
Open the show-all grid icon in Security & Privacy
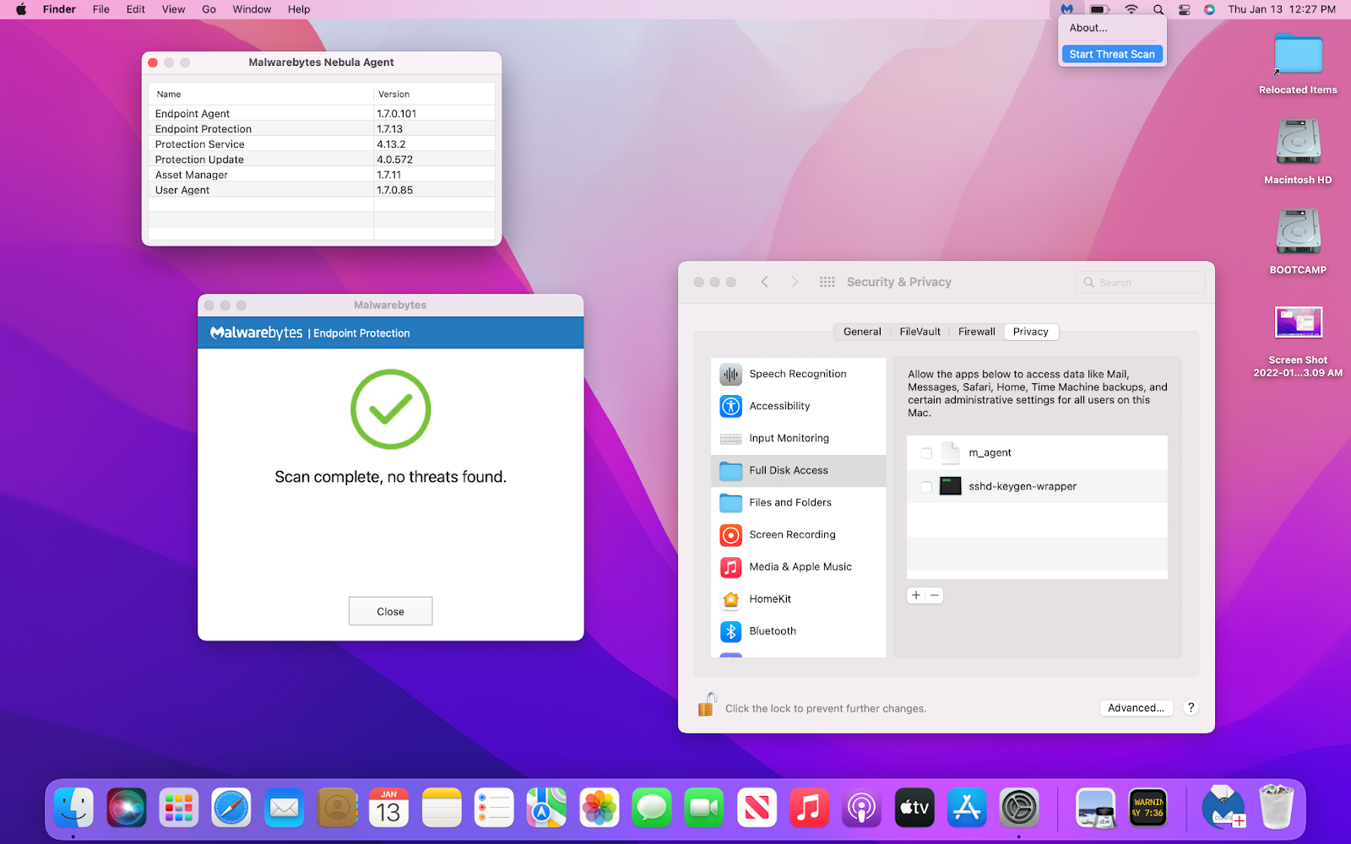827,282
